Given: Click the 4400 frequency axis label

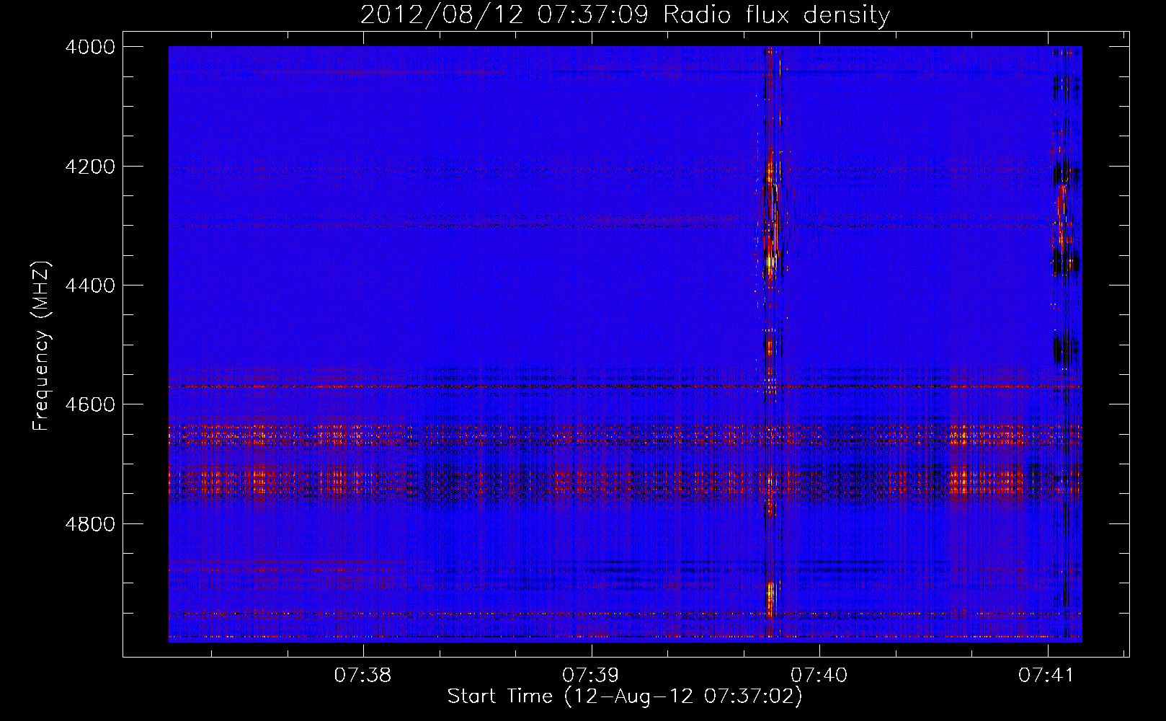Looking at the screenshot, I should tap(90, 286).
